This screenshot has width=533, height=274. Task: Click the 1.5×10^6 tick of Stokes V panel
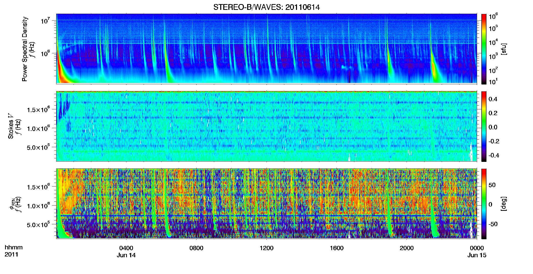38,110
